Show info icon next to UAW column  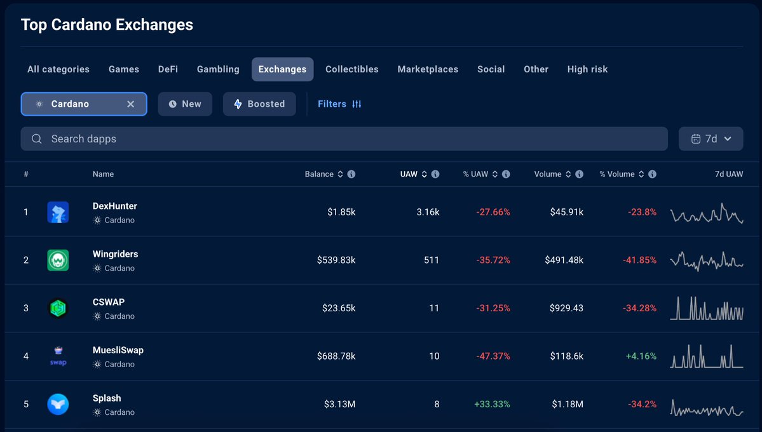click(435, 174)
